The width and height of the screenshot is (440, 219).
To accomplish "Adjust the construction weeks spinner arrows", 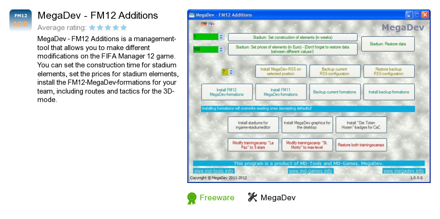I will (x=221, y=36).
